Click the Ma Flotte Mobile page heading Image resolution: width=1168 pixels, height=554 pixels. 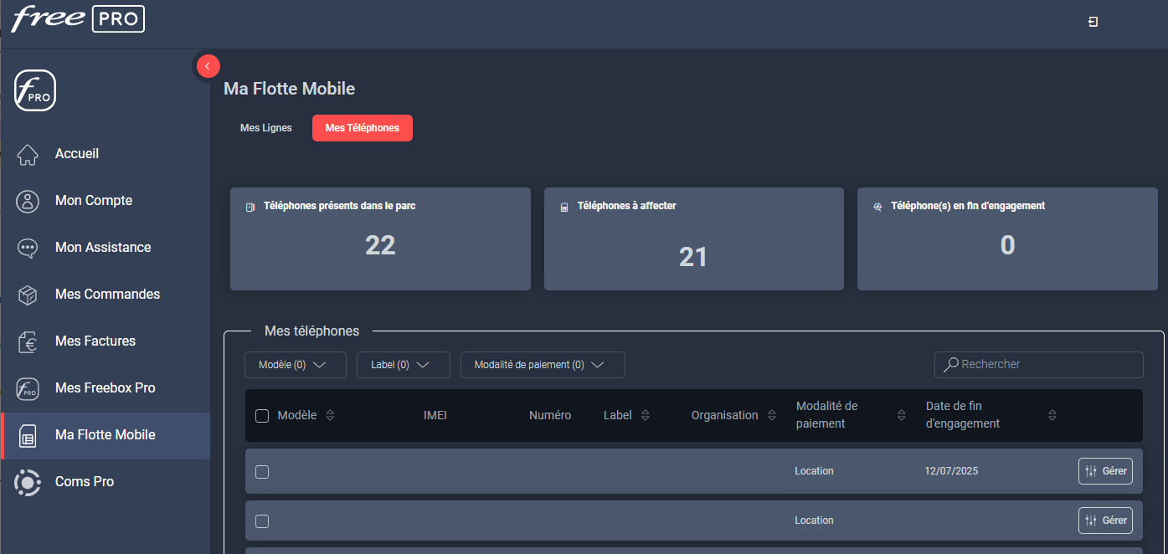(x=289, y=89)
